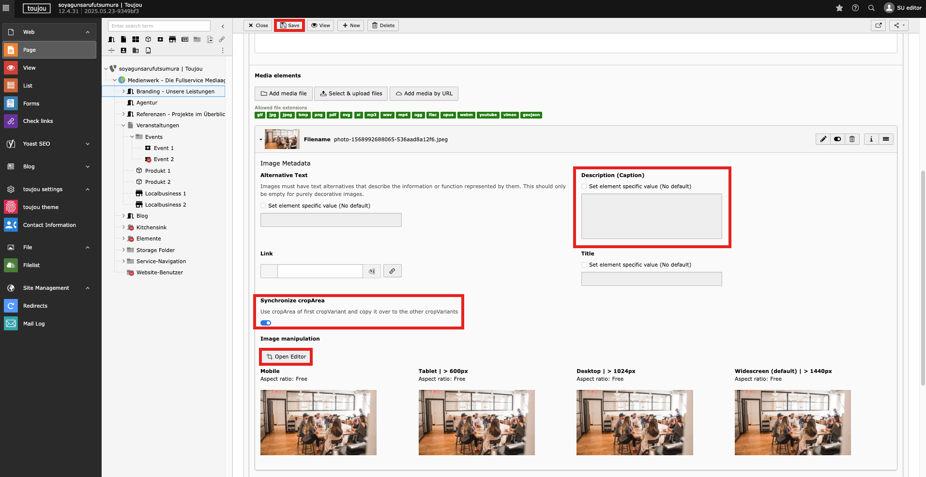The height and width of the screenshot is (477, 926).
Task: Show file info with the i icon
Action: click(x=871, y=139)
